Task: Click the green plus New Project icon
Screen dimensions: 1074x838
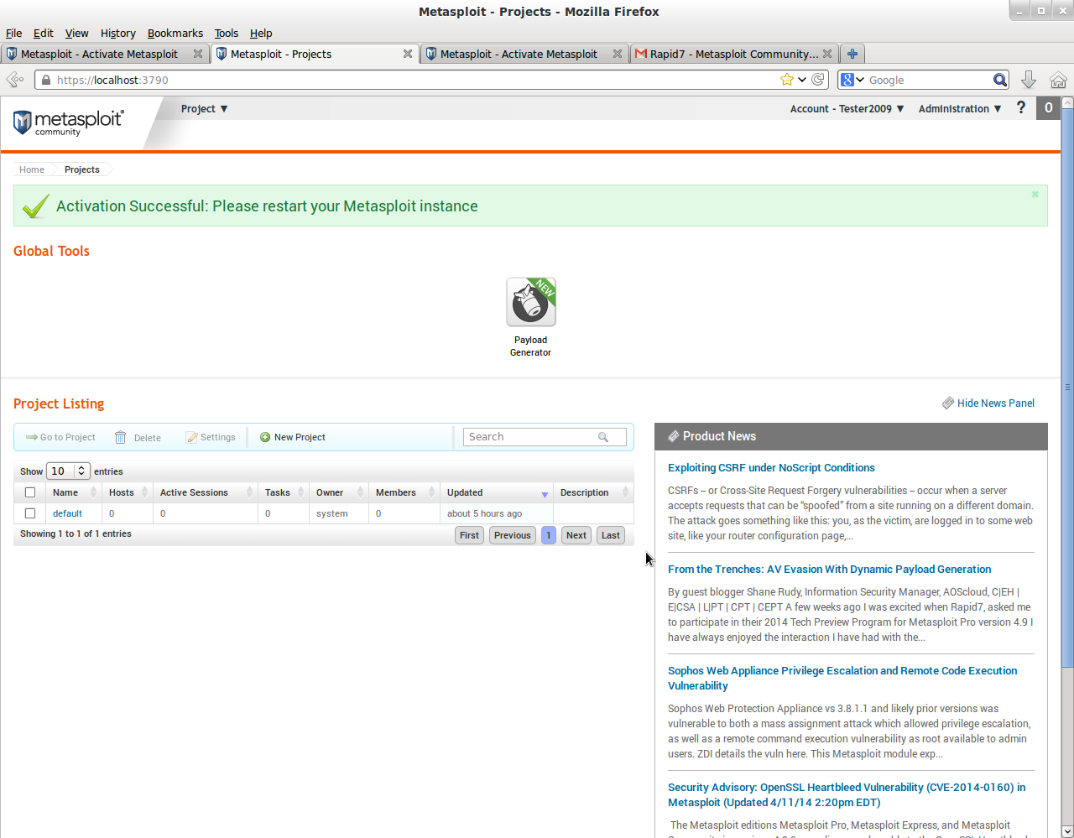Action: pyautogui.click(x=265, y=437)
